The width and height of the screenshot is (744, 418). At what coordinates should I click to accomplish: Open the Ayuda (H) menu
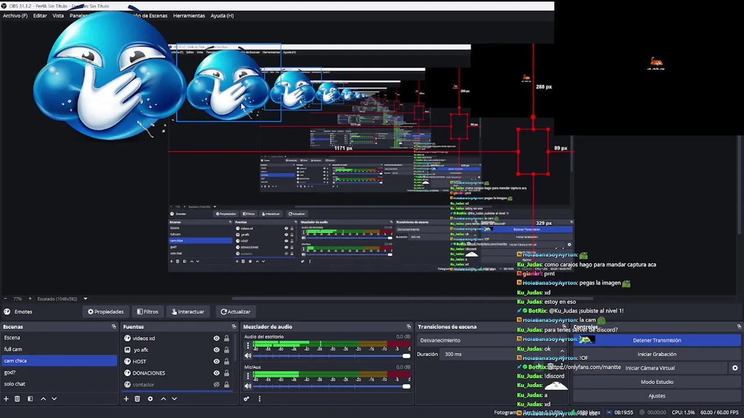(222, 16)
